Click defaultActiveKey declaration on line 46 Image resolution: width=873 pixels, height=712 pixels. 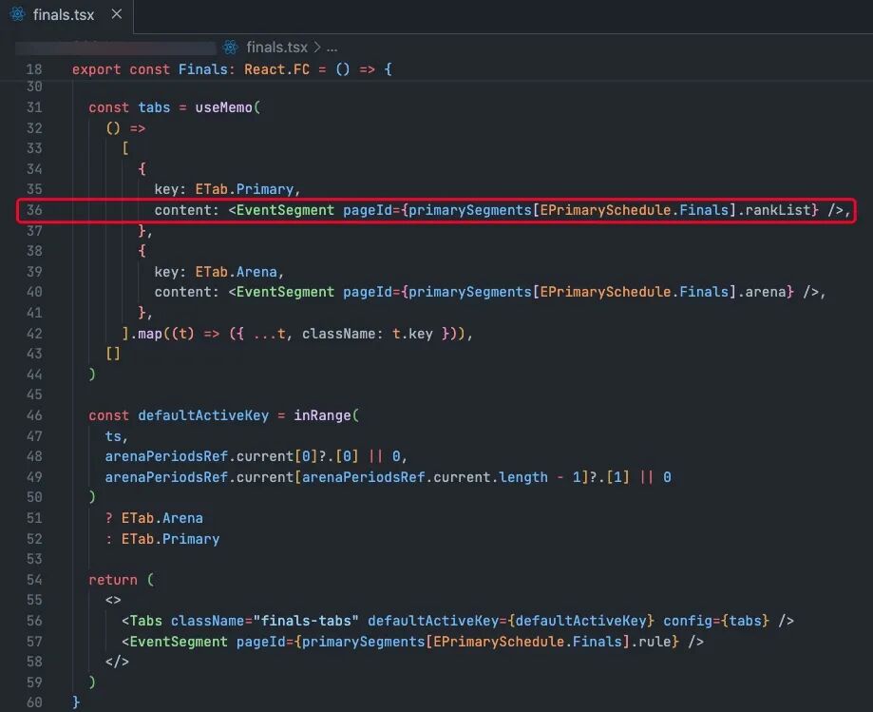203,415
